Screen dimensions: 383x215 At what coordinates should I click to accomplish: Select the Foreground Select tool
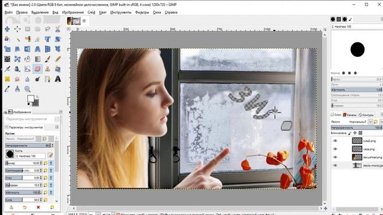(7, 39)
